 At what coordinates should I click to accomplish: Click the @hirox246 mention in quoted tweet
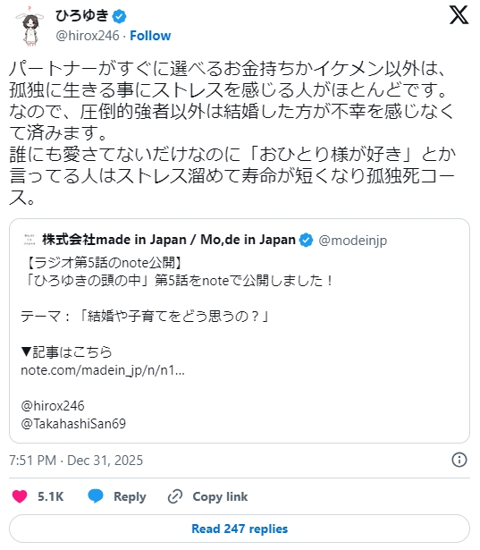point(53,406)
